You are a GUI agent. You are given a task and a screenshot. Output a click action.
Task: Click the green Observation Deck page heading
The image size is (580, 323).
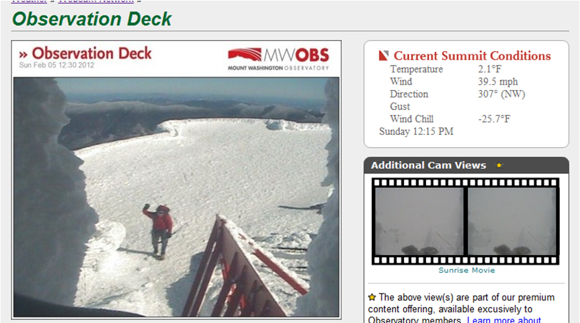tap(91, 19)
